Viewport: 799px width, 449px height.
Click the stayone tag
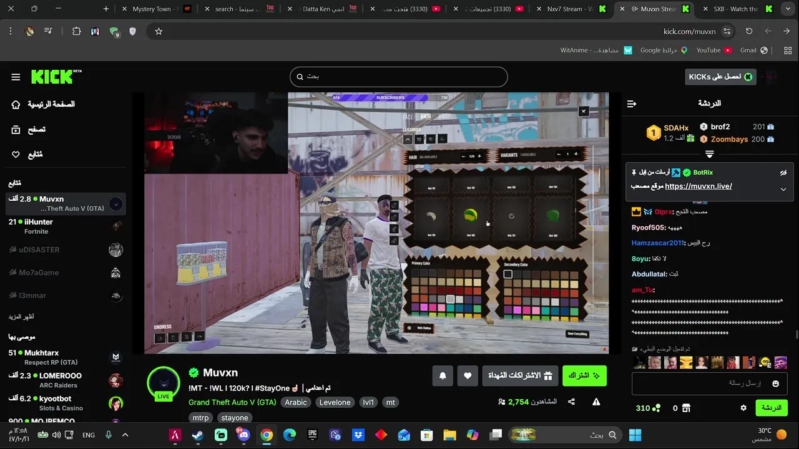pos(235,418)
